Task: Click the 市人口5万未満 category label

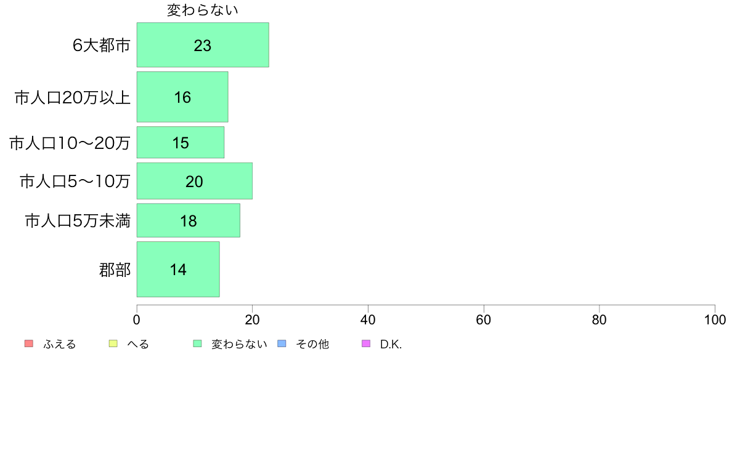Action: (x=78, y=221)
